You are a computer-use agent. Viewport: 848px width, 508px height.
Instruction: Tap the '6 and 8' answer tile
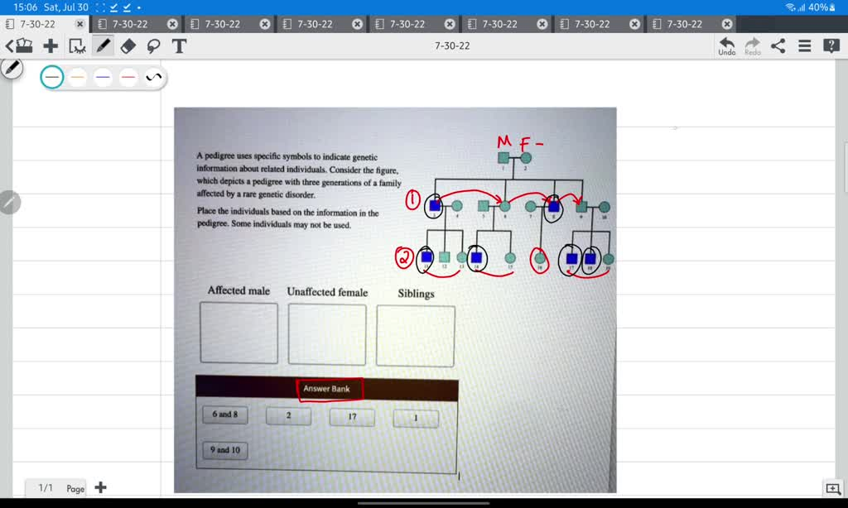point(225,415)
